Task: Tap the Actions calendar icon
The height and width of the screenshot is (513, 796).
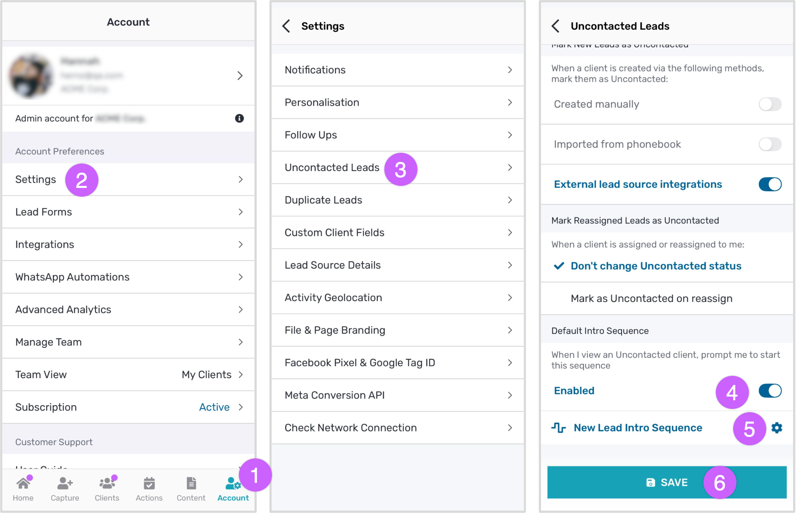Action: [x=149, y=483]
